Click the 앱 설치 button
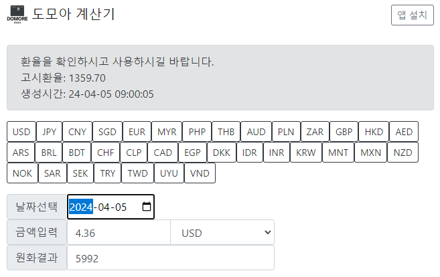The width and height of the screenshot is (440, 277). click(413, 15)
